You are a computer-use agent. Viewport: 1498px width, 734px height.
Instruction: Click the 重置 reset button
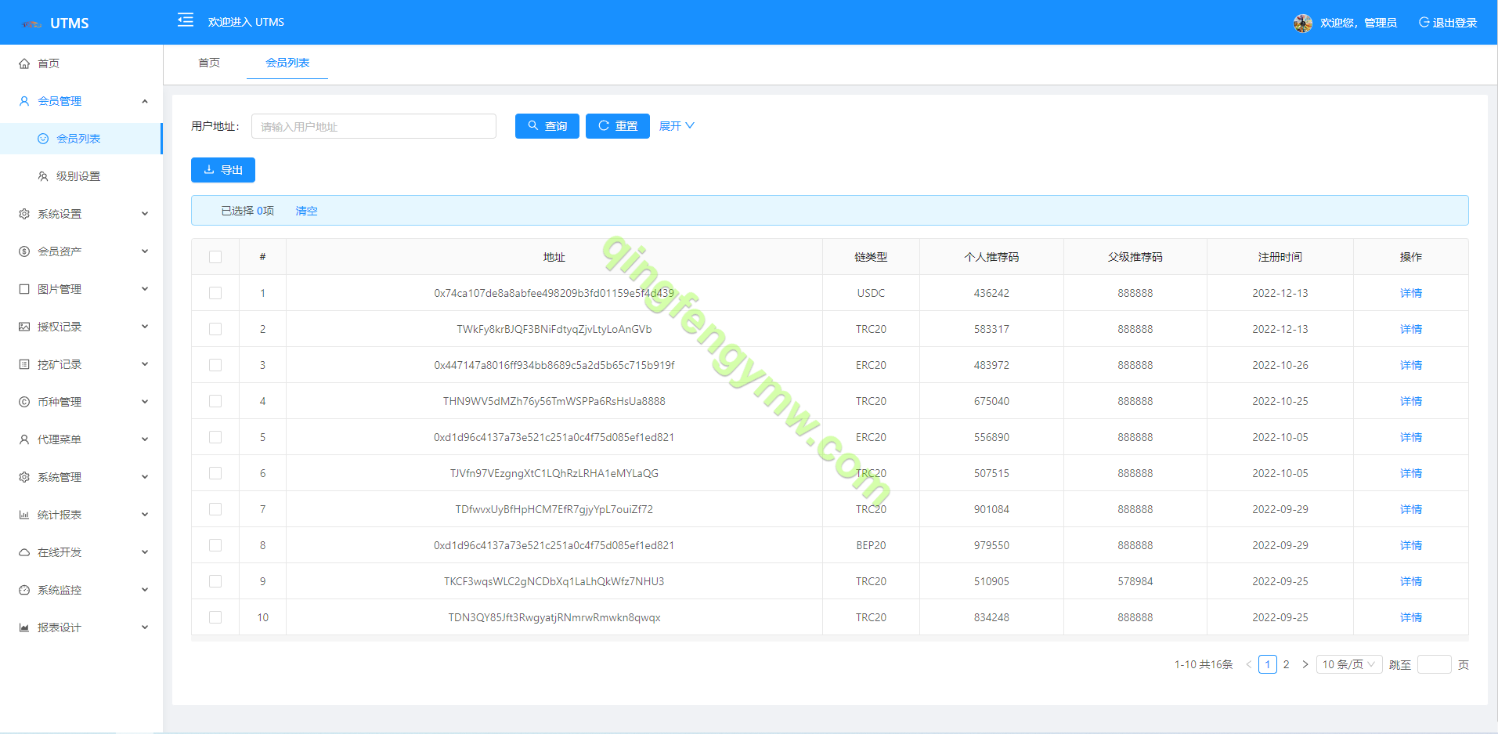click(618, 126)
